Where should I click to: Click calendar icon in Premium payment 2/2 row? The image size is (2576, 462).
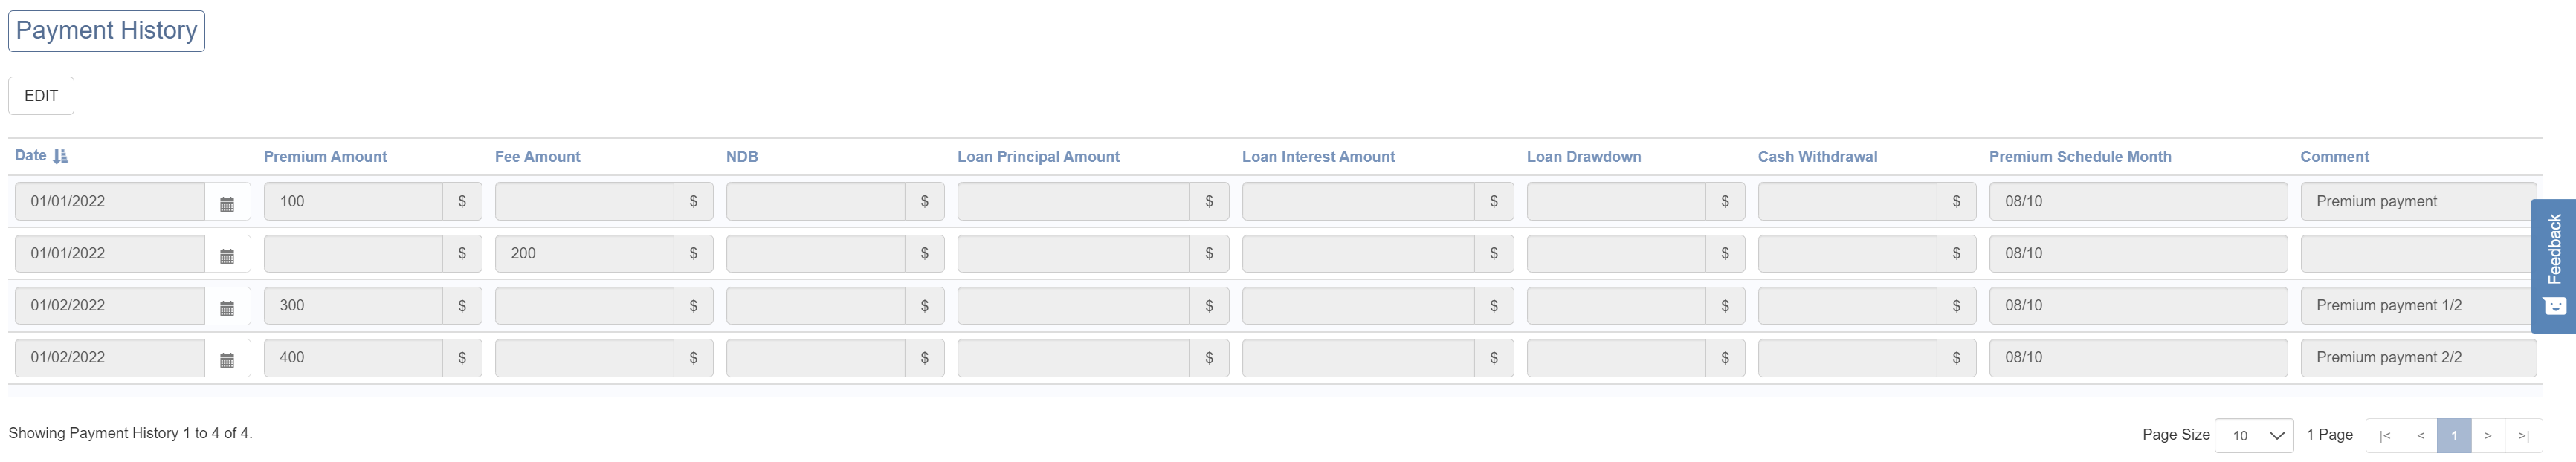point(227,358)
